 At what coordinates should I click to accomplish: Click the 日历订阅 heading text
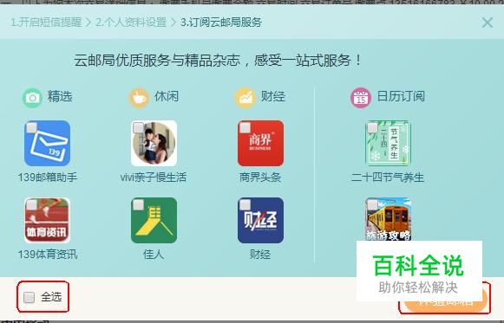[401, 96]
